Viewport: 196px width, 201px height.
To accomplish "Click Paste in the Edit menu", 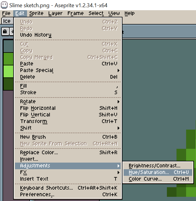I will pyautogui.click(x=68, y=64).
